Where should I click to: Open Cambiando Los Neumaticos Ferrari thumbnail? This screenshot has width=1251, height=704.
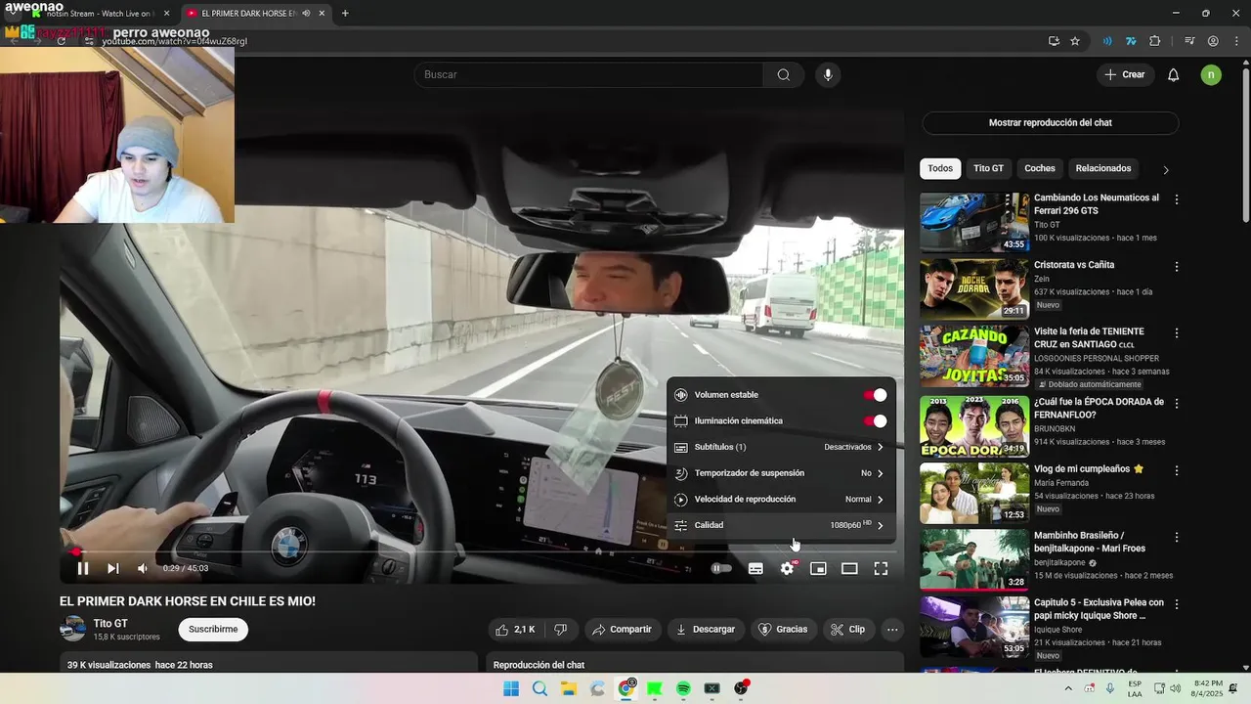(x=974, y=223)
